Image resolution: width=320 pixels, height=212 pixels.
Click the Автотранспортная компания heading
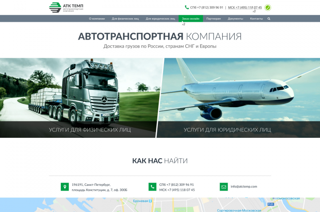[x=160, y=36]
